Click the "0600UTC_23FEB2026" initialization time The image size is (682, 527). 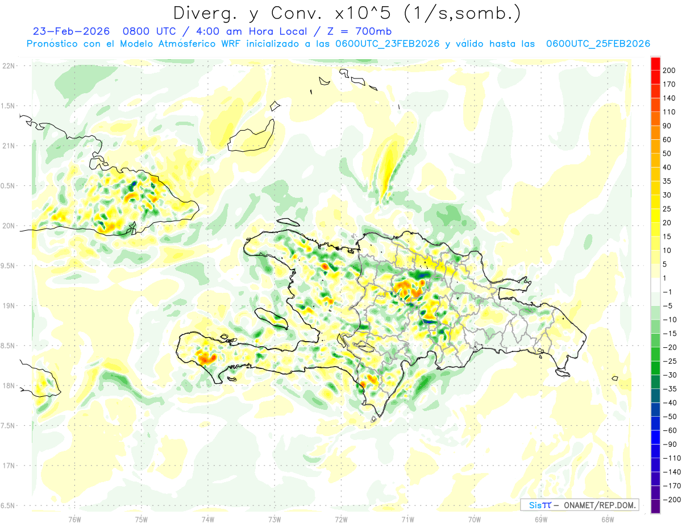[388, 44]
